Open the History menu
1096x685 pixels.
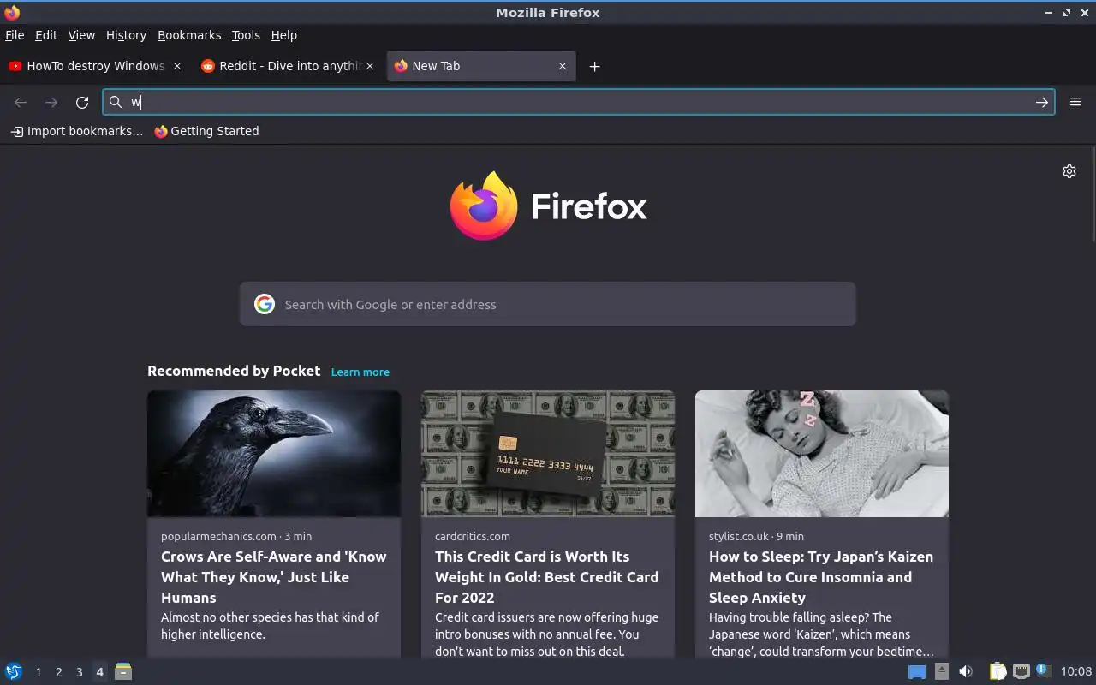126,35
